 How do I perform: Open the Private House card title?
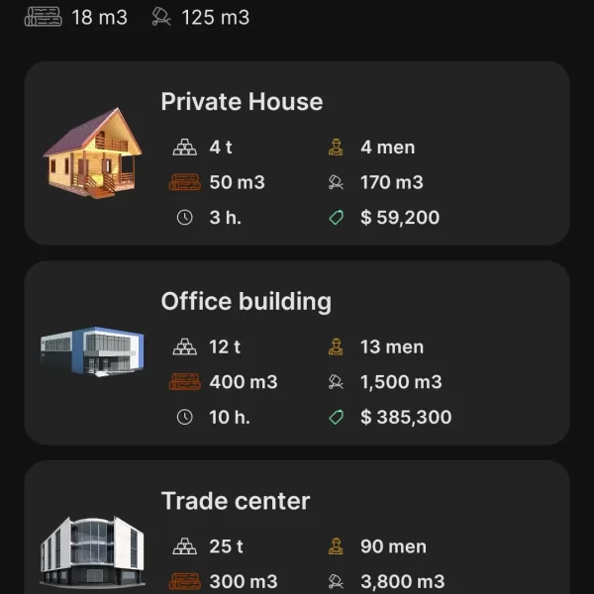tap(242, 102)
